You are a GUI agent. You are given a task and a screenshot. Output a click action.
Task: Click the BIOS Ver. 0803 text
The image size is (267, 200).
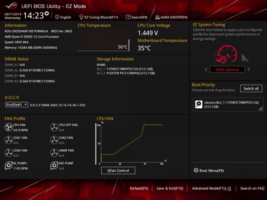62,31
